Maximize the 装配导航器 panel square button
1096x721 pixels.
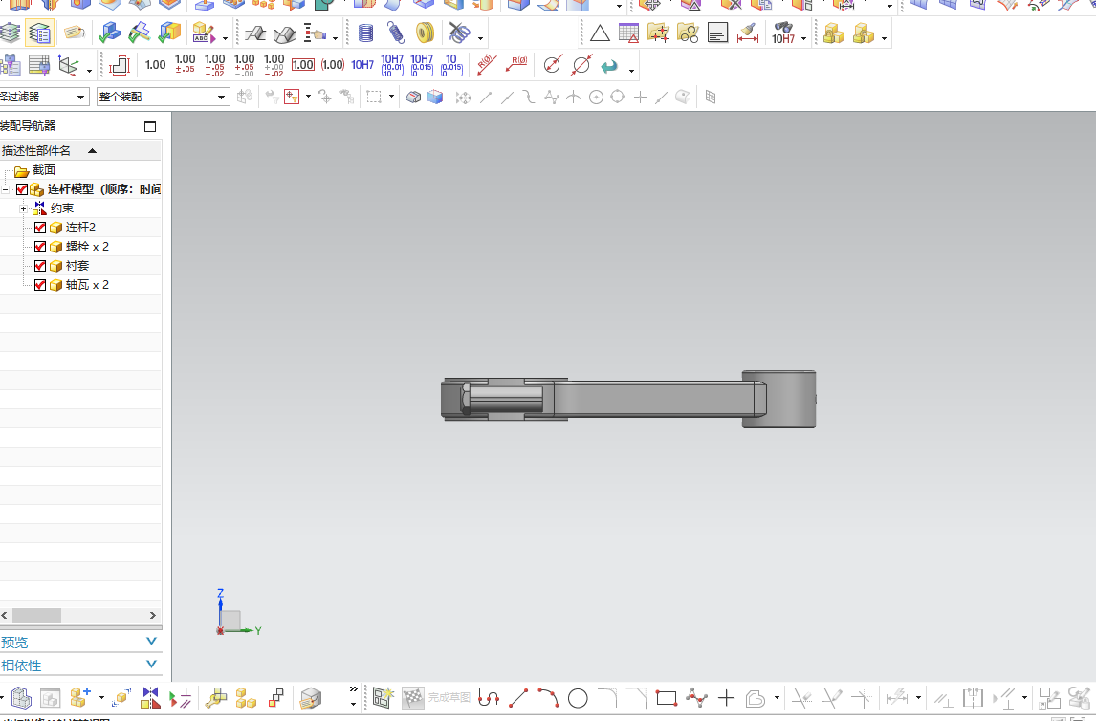click(149, 126)
